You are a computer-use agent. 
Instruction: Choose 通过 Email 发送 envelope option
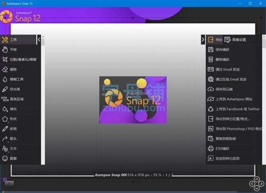(234, 69)
